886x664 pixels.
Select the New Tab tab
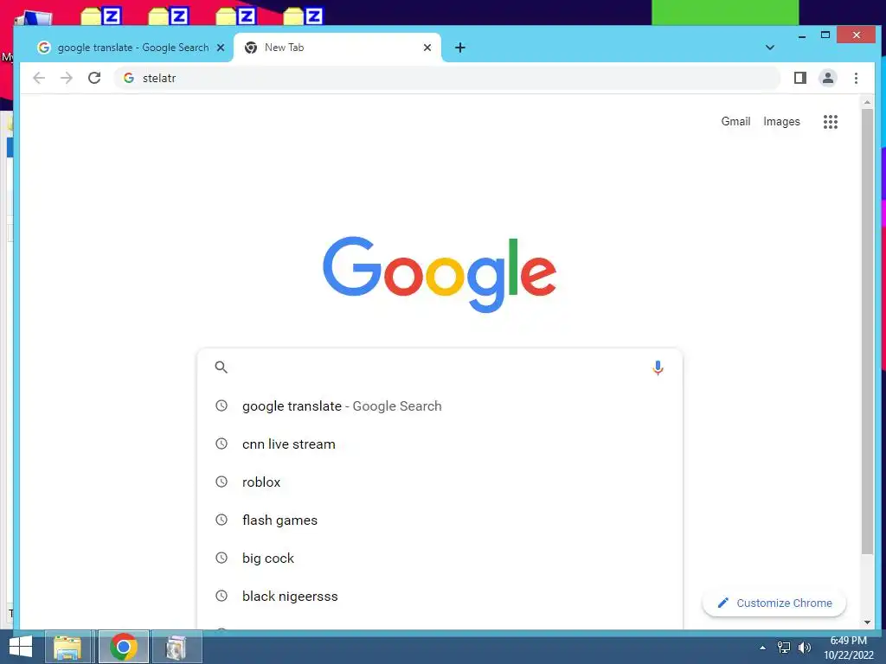[x=337, y=48]
